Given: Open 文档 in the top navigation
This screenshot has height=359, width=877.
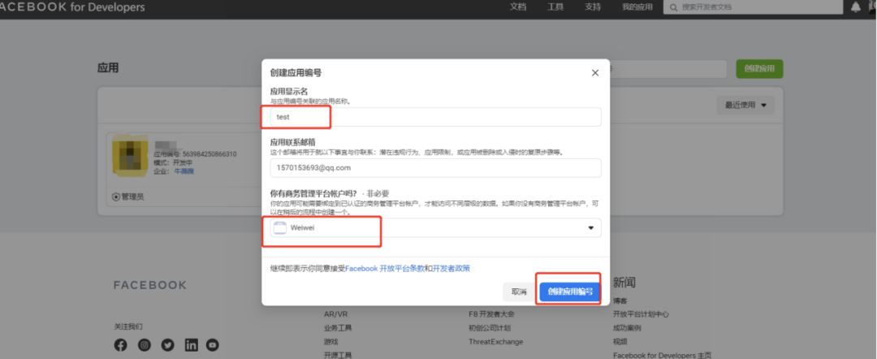Looking at the screenshot, I should pos(518,7).
